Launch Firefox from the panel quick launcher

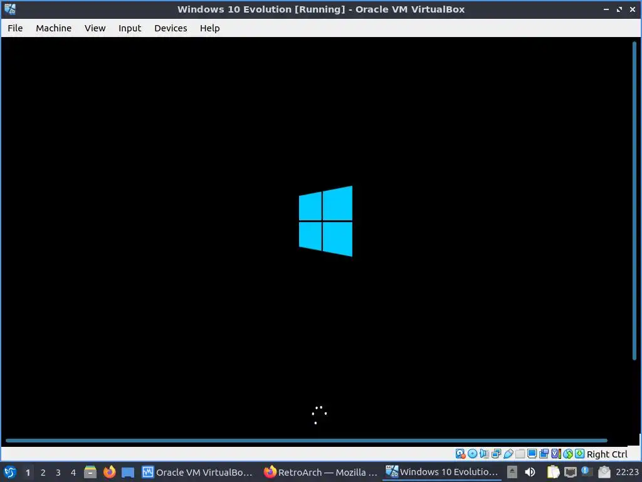[x=109, y=472]
